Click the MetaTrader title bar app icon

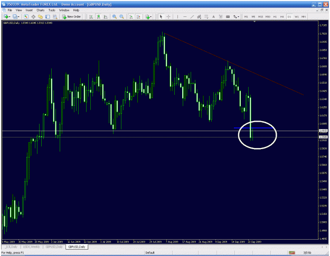pos(4,4)
